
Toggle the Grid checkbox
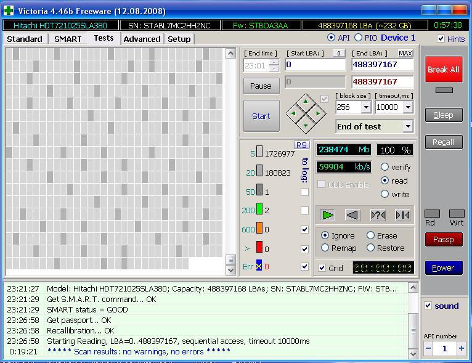tap(322, 268)
